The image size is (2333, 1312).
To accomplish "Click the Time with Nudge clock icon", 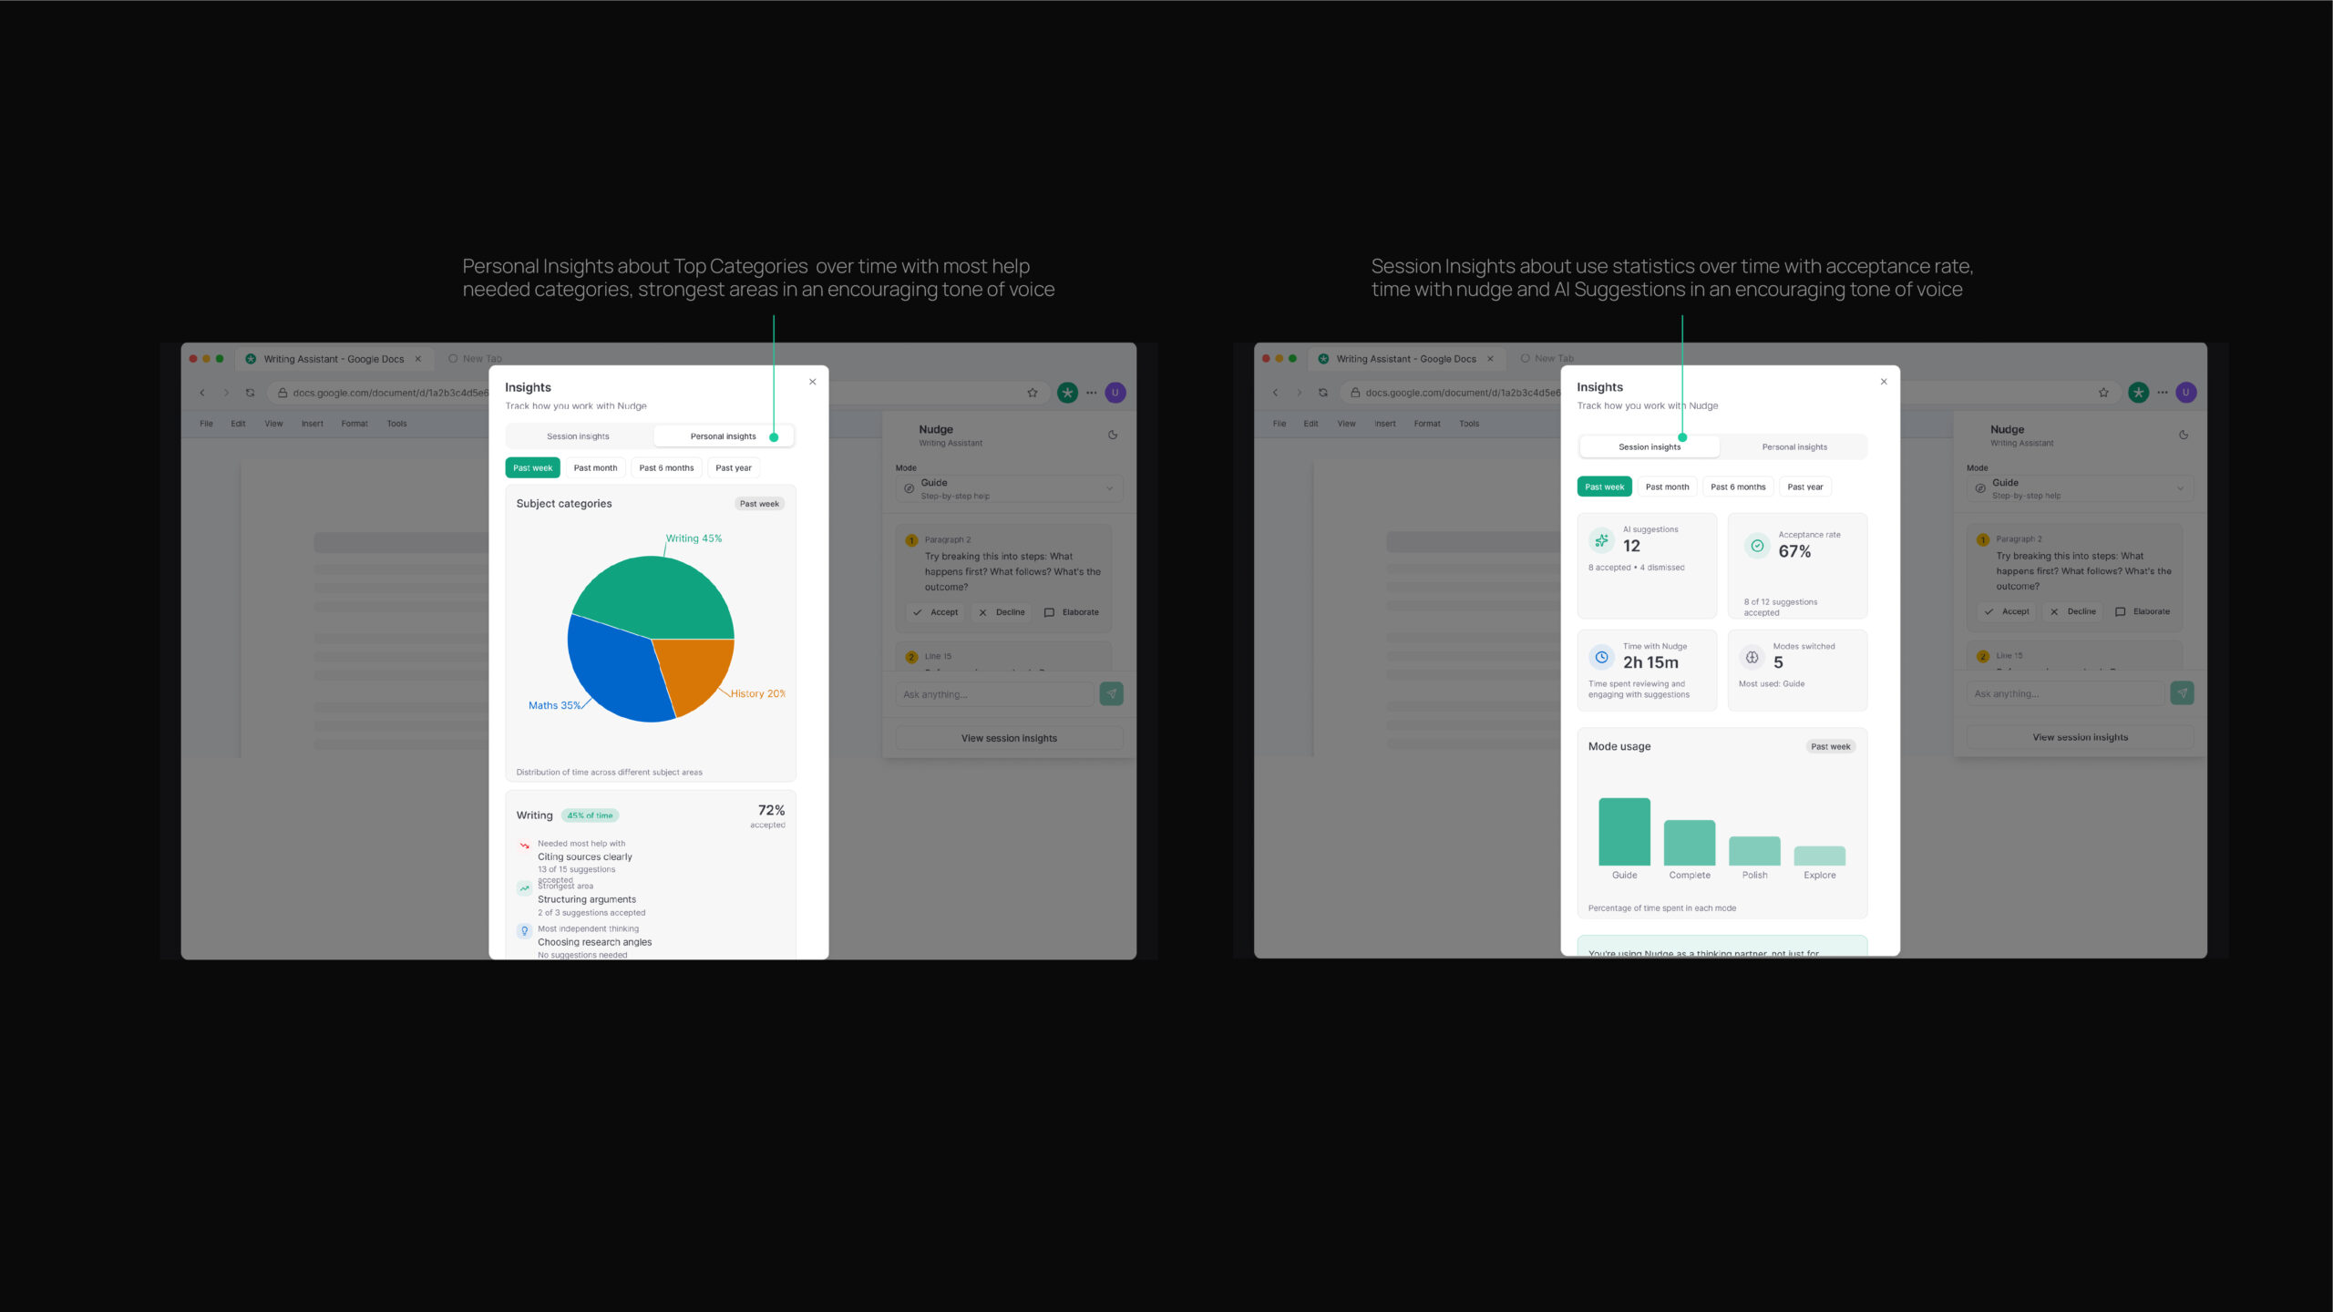I will [1601, 657].
